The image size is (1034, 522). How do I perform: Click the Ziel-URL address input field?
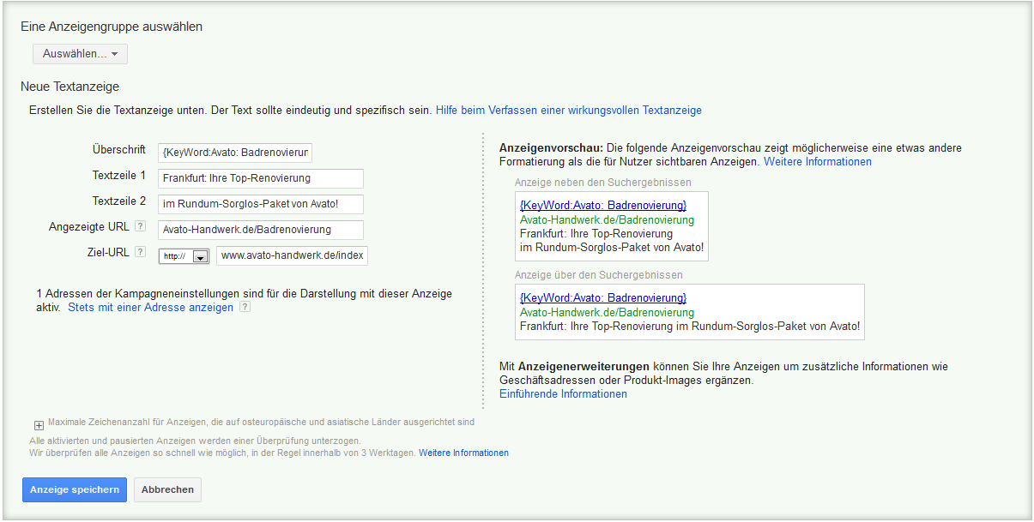[292, 255]
